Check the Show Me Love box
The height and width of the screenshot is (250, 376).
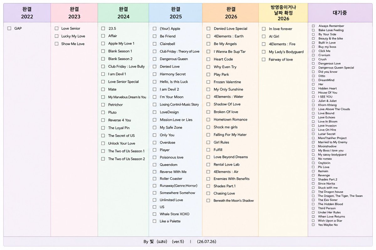tap(56, 44)
